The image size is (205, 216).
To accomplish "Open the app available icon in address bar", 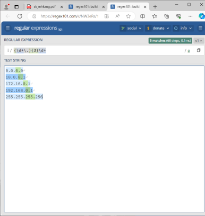I will coord(107,16).
